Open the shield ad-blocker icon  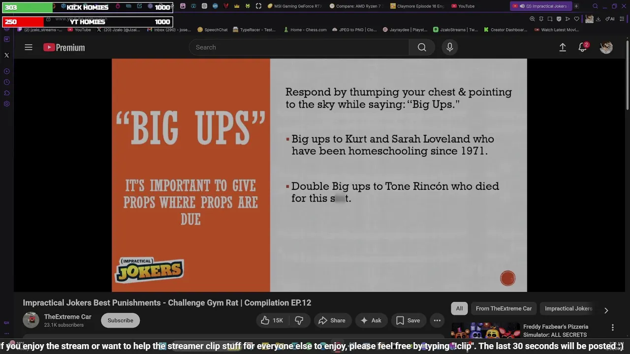click(559, 19)
